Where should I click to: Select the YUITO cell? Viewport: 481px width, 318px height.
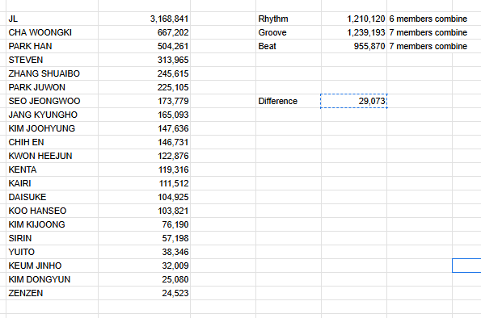pos(53,252)
